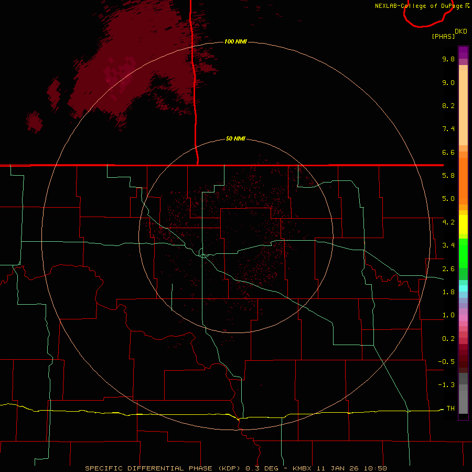Click the 8.2 value on the color scale
The width and height of the screenshot is (472, 472).
(448, 105)
